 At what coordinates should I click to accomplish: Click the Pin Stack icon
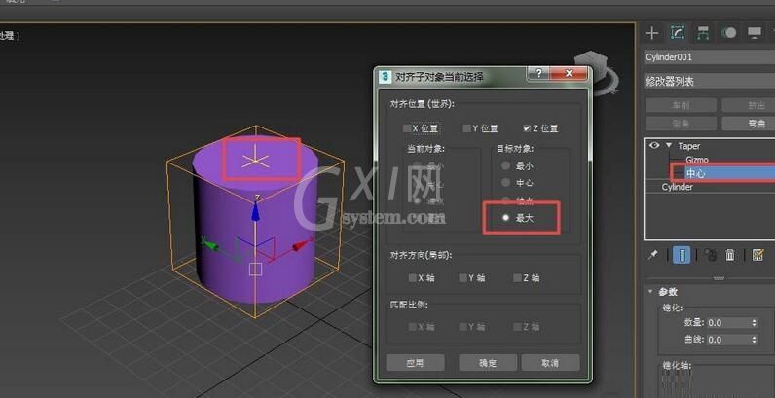tap(653, 255)
